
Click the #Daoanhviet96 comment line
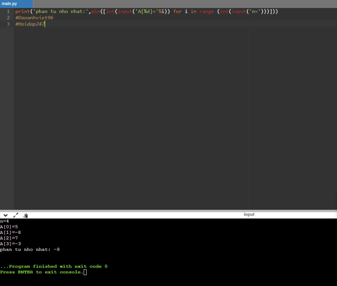(34, 18)
